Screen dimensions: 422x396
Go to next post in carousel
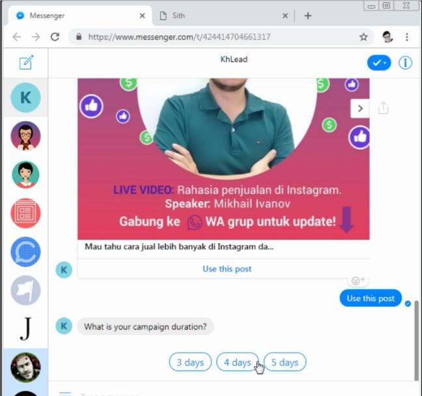360,109
